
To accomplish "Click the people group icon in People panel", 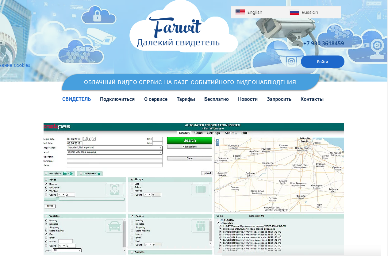I will click(x=200, y=226).
